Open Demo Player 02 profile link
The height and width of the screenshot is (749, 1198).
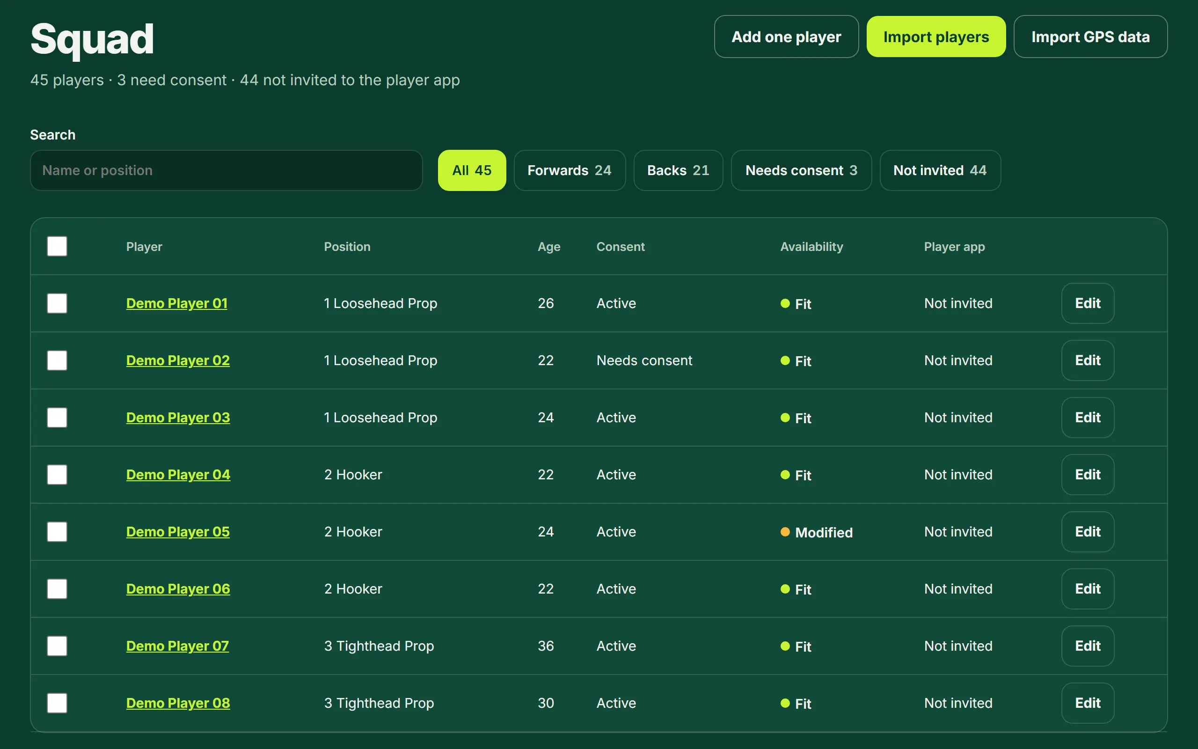pyautogui.click(x=178, y=360)
